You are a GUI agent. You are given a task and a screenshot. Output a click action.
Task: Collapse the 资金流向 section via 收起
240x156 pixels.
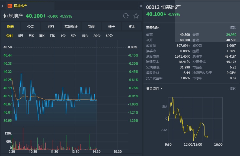(x=233, y=89)
